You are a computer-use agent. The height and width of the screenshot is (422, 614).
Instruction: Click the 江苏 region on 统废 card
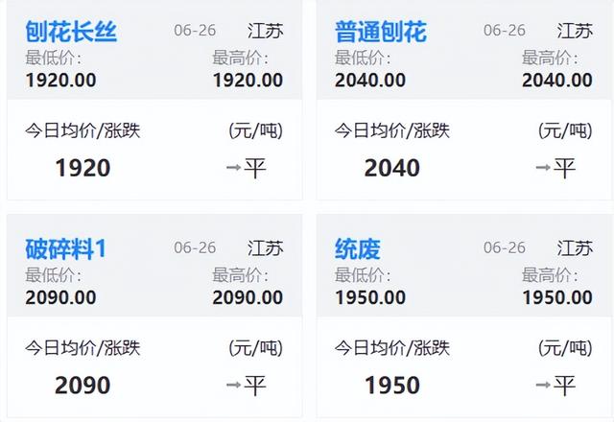[575, 247]
